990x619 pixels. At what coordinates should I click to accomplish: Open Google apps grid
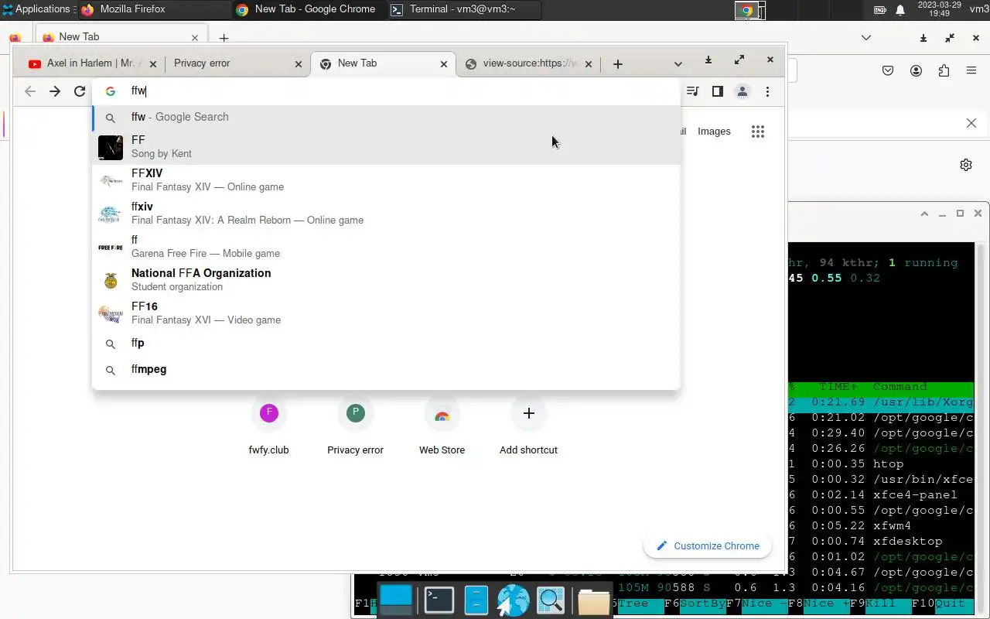coord(758,132)
